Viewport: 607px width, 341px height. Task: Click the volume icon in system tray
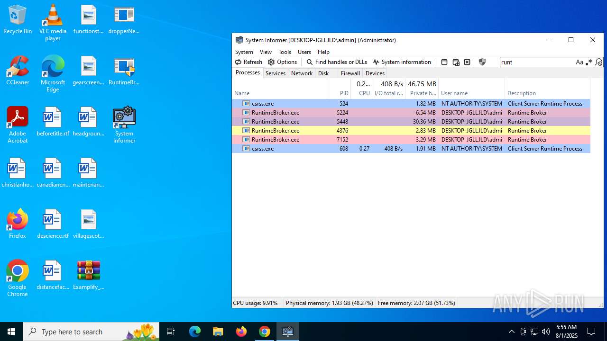tap(546, 332)
